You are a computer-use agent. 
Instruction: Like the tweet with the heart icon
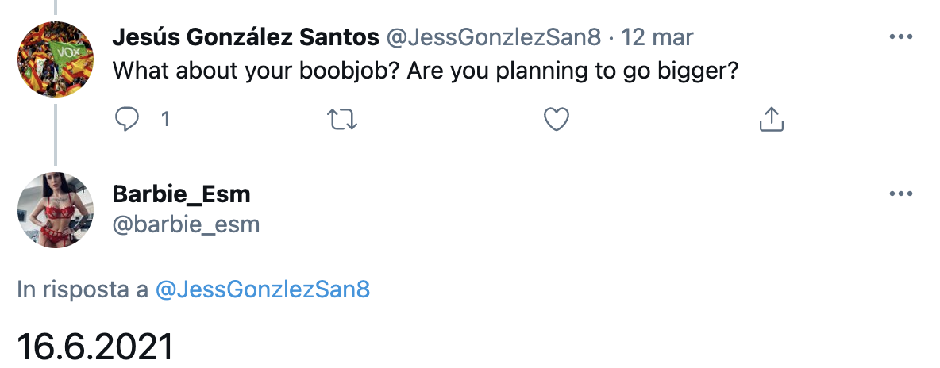coord(556,120)
